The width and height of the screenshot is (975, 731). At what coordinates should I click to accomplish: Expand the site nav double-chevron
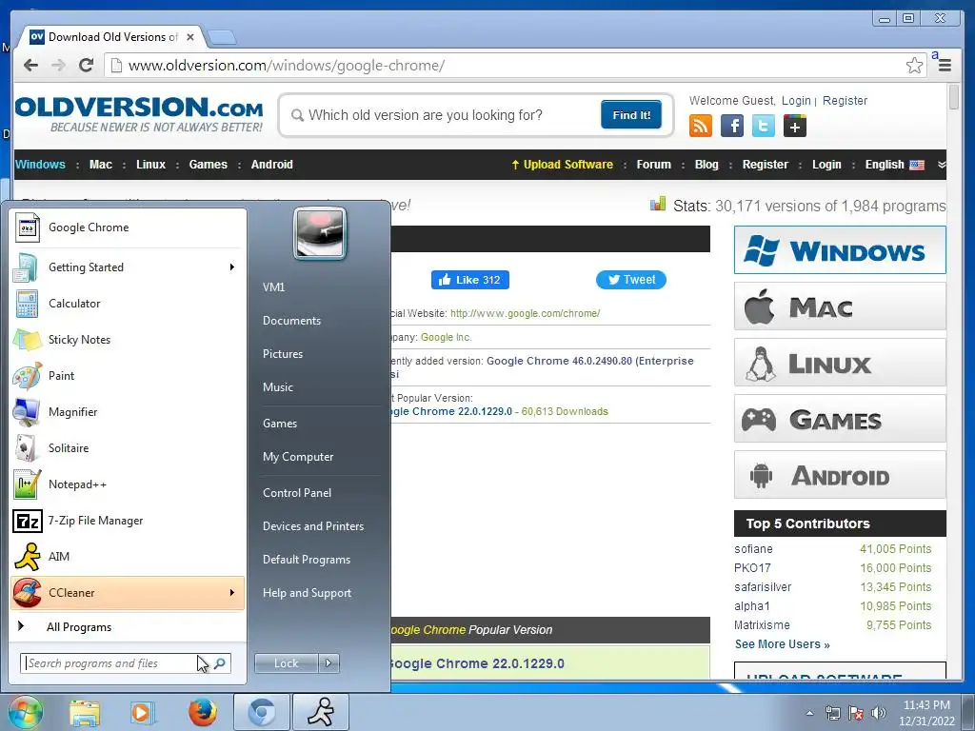pos(942,165)
